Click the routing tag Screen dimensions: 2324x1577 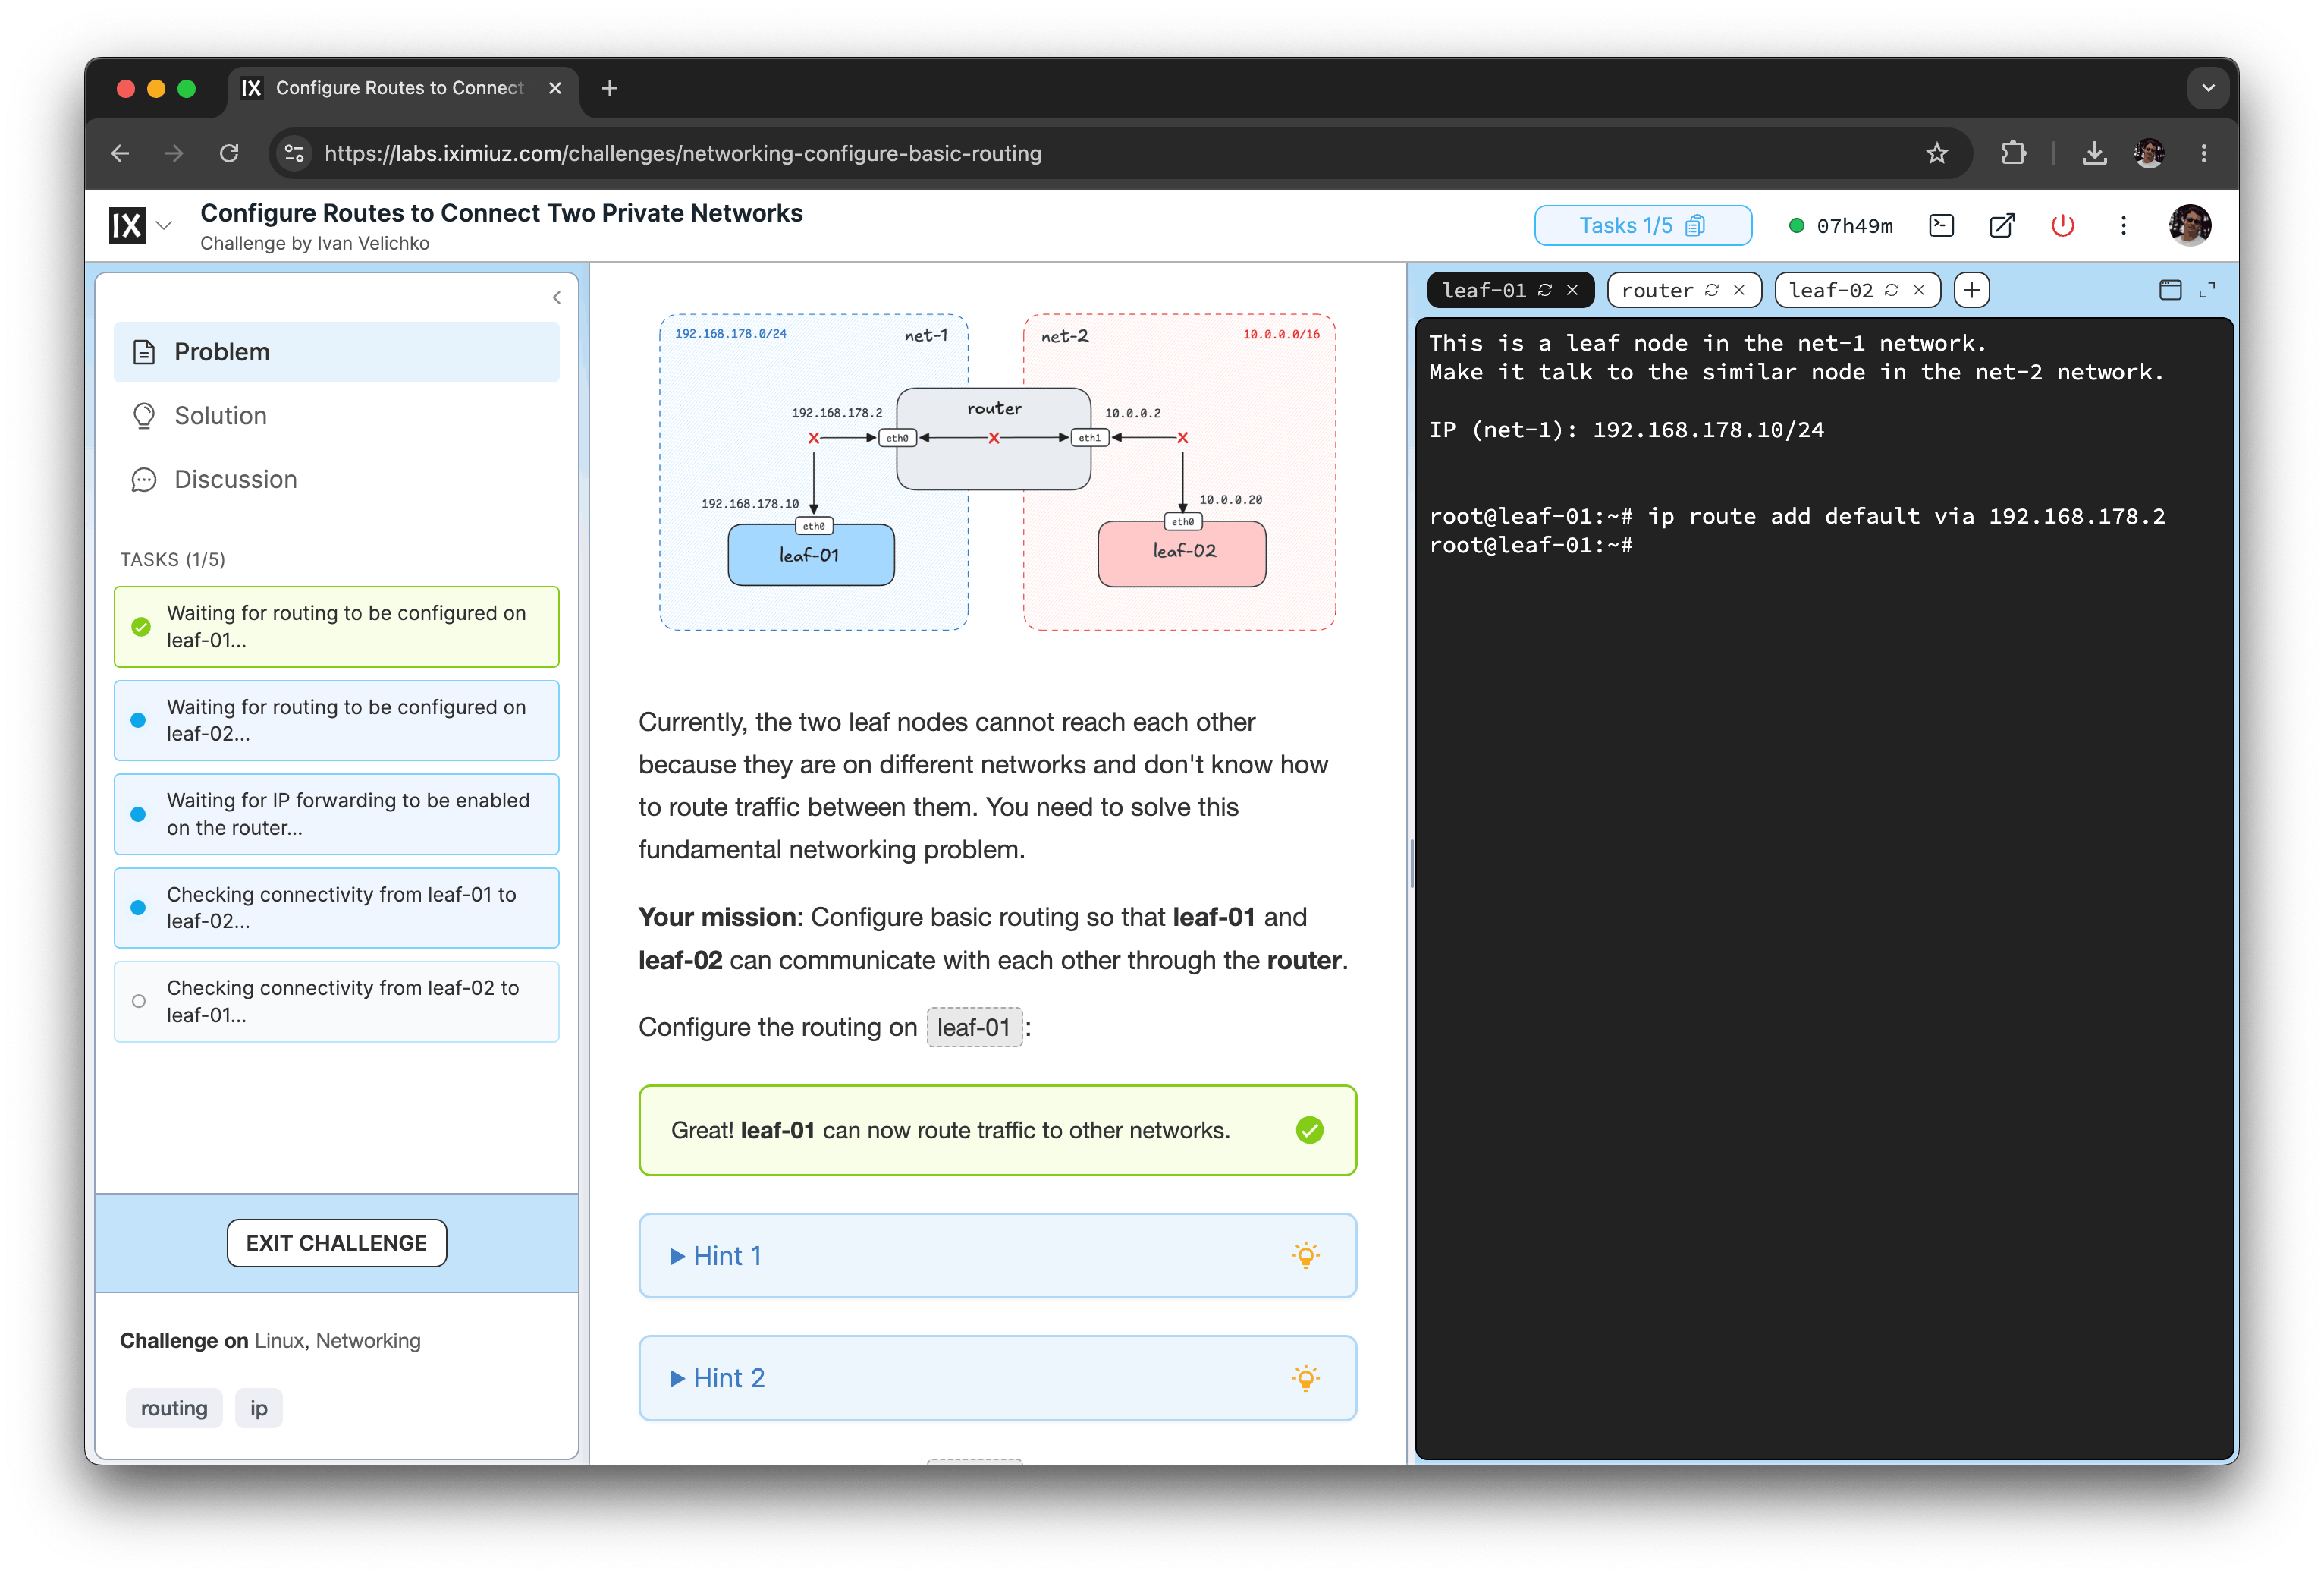(174, 1408)
